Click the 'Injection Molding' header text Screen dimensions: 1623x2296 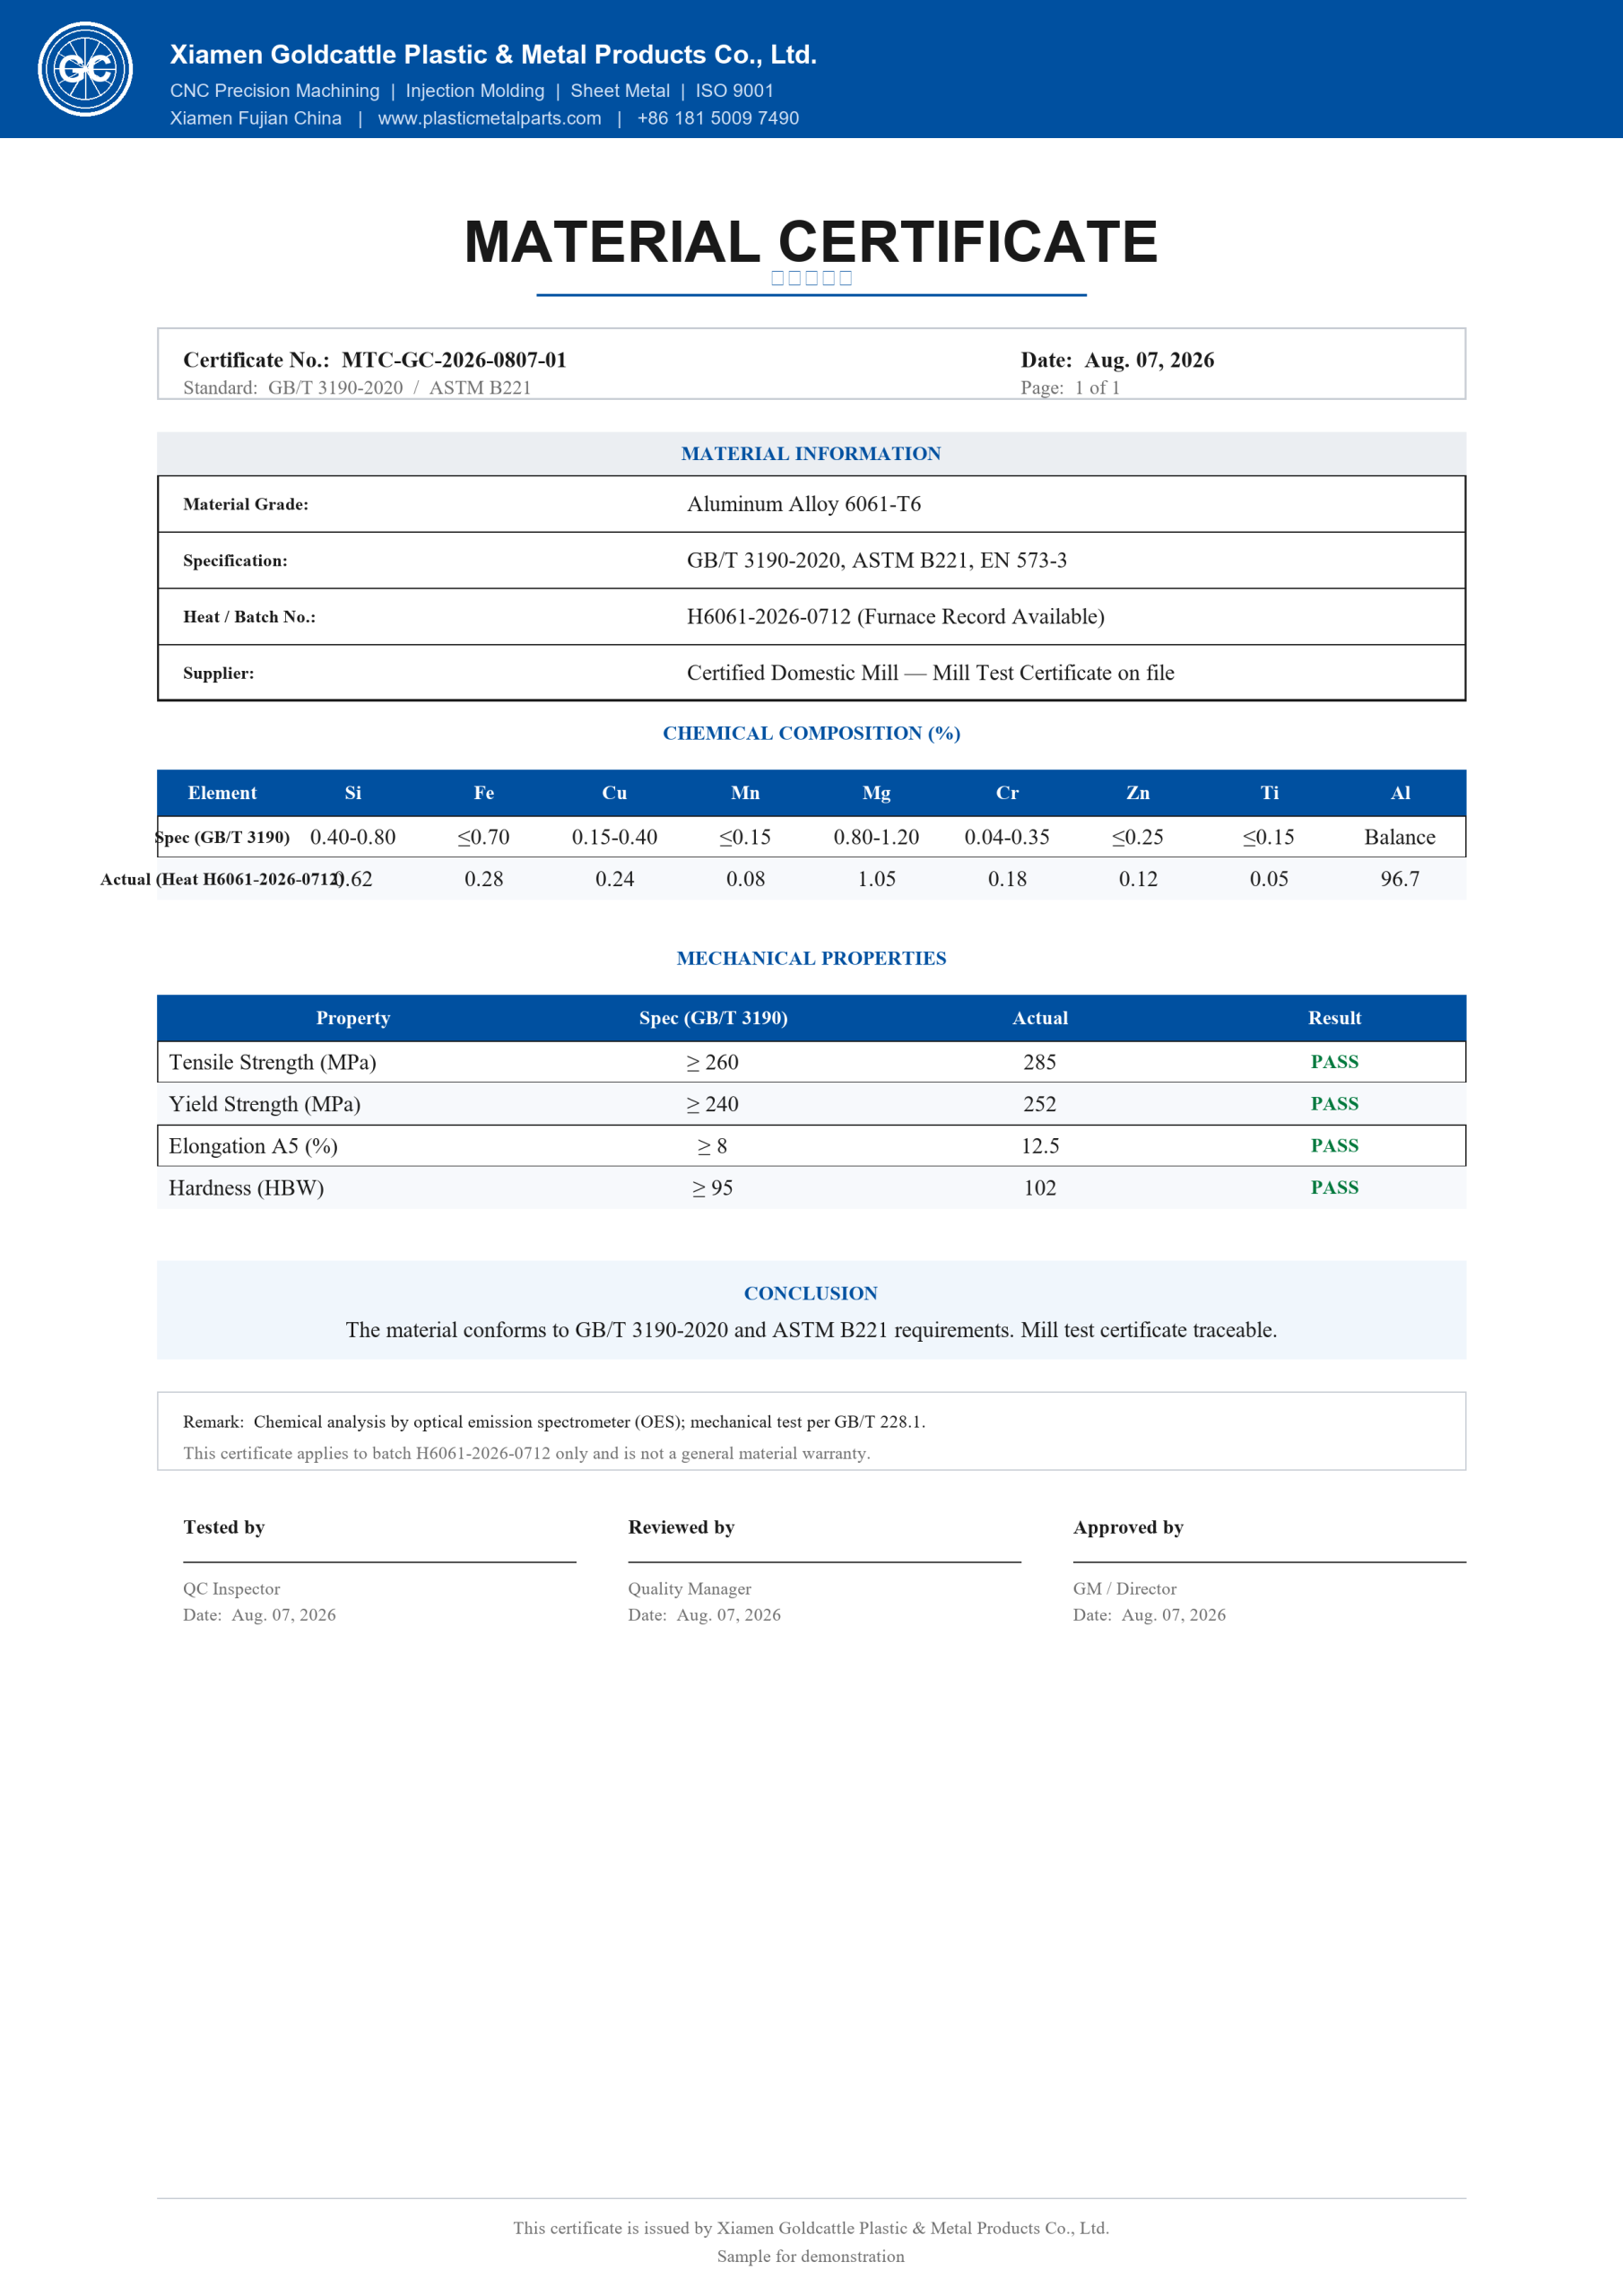point(475,91)
